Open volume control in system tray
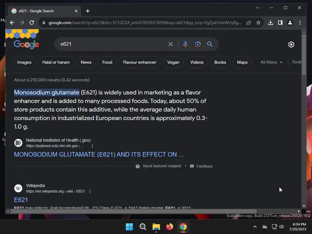This screenshot has height=234, width=312. [x=282, y=227]
